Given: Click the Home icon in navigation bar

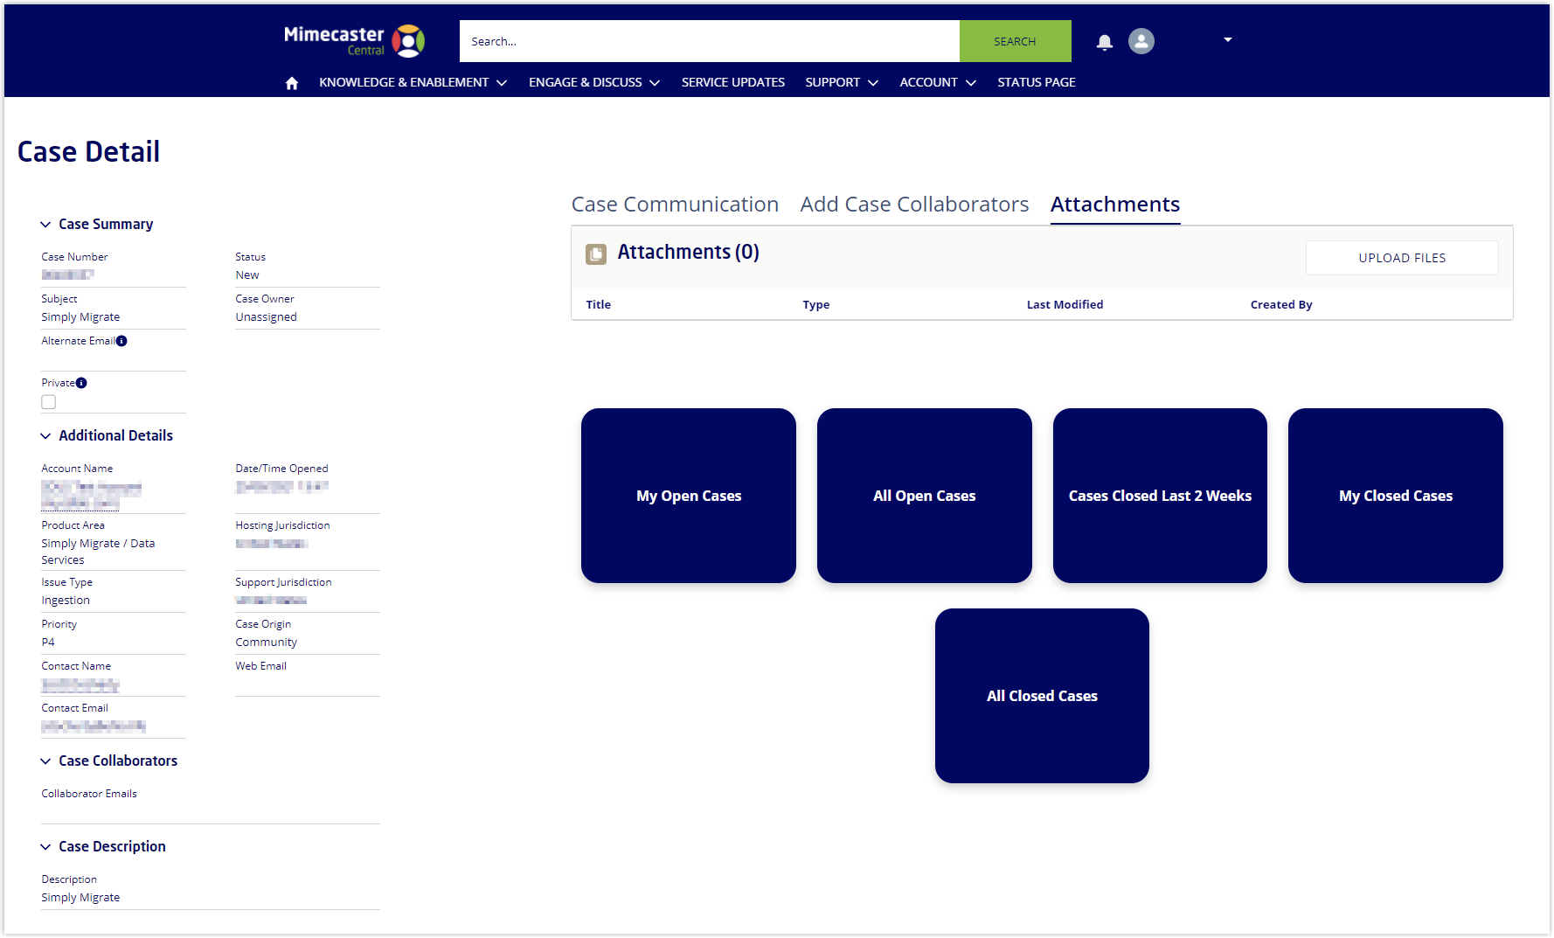Looking at the screenshot, I should pyautogui.click(x=292, y=83).
